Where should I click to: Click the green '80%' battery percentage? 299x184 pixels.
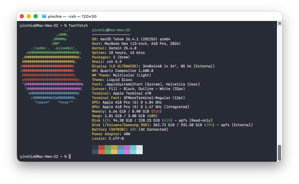click(133, 129)
